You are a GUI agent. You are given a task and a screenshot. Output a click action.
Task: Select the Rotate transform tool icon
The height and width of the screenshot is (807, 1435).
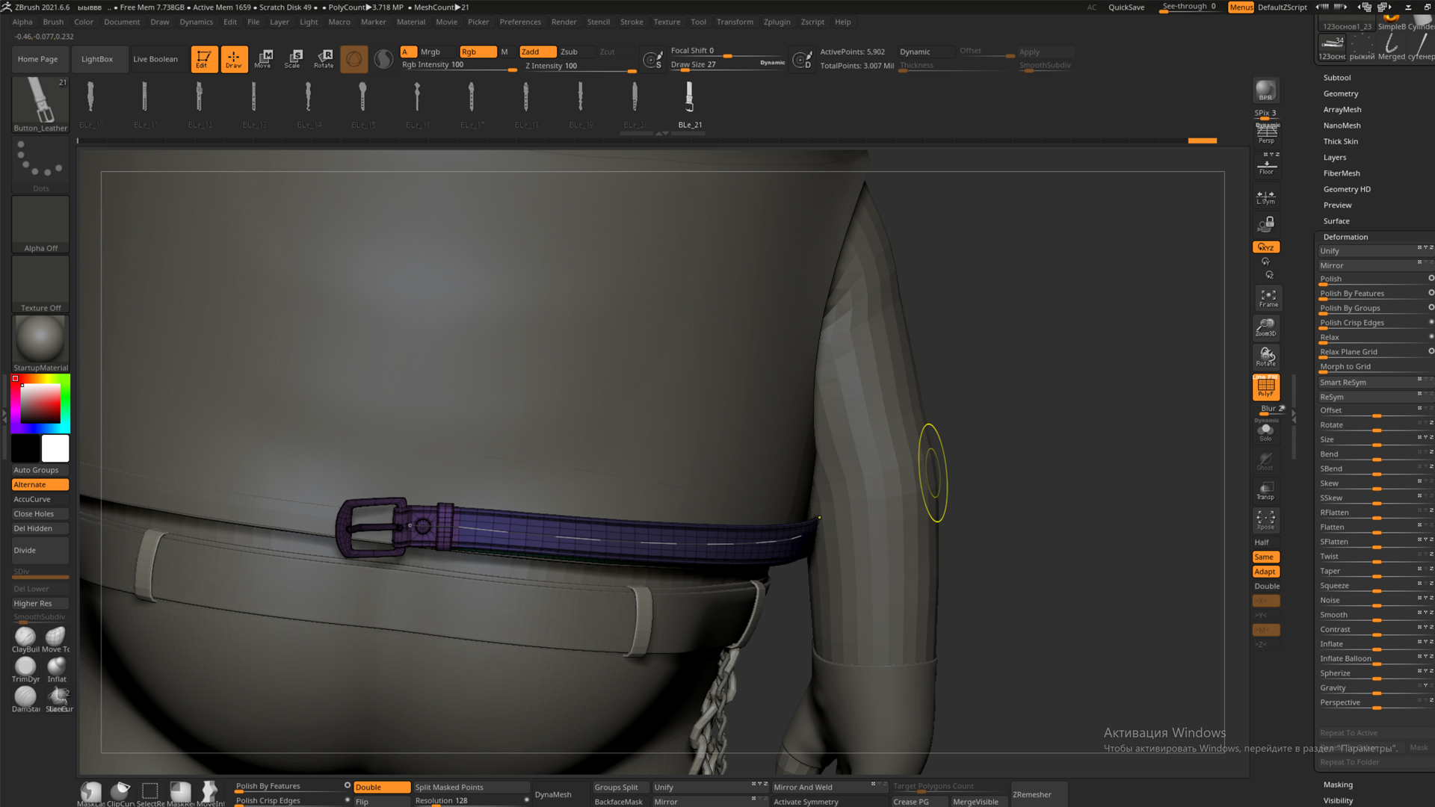pyautogui.click(x=324, y=59)
